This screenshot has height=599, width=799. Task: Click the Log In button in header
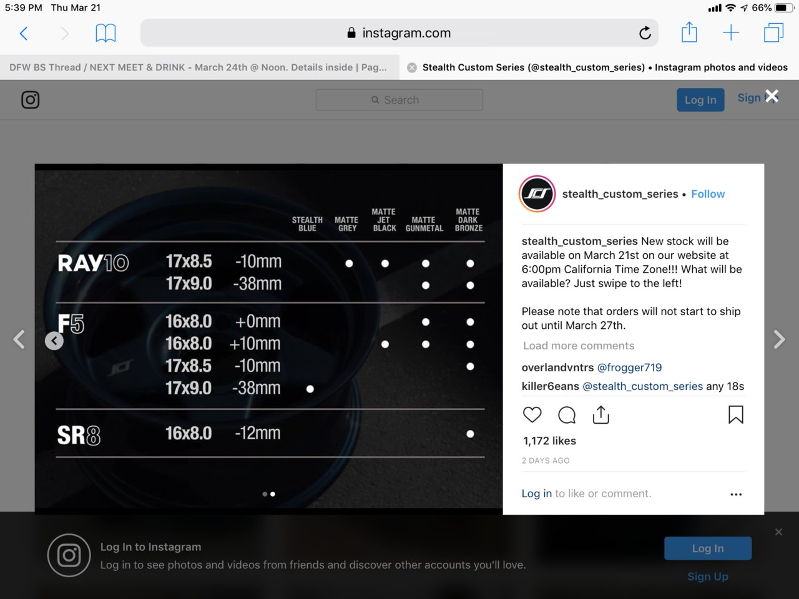tap(700, 100)
